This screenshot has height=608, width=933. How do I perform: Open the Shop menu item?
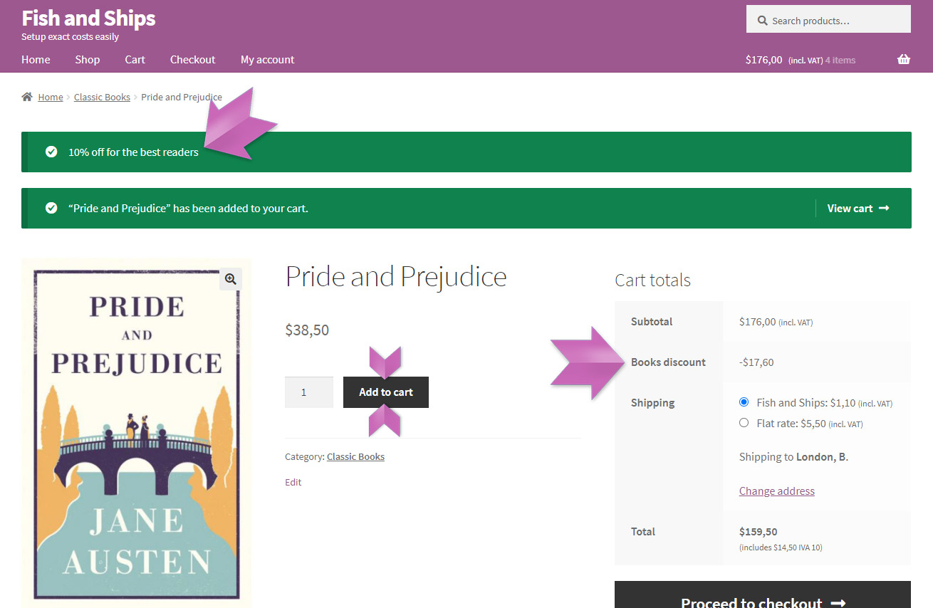coord(87,59)
